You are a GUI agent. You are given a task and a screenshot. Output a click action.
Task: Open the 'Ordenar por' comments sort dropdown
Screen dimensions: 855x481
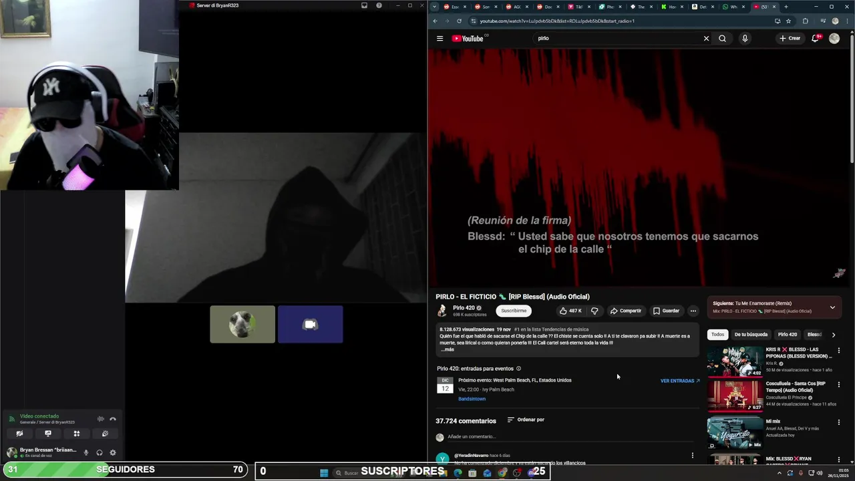[526, 420]
